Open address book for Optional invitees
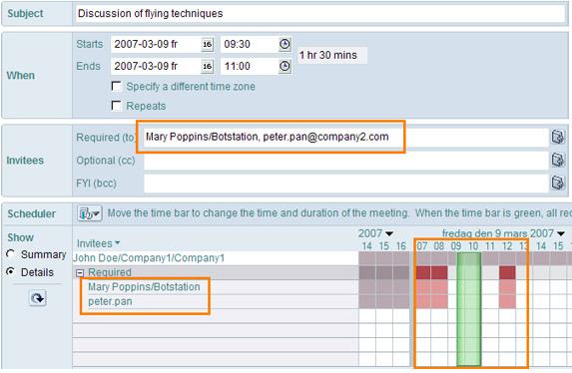The image size is (572, 373). point(558,160)
